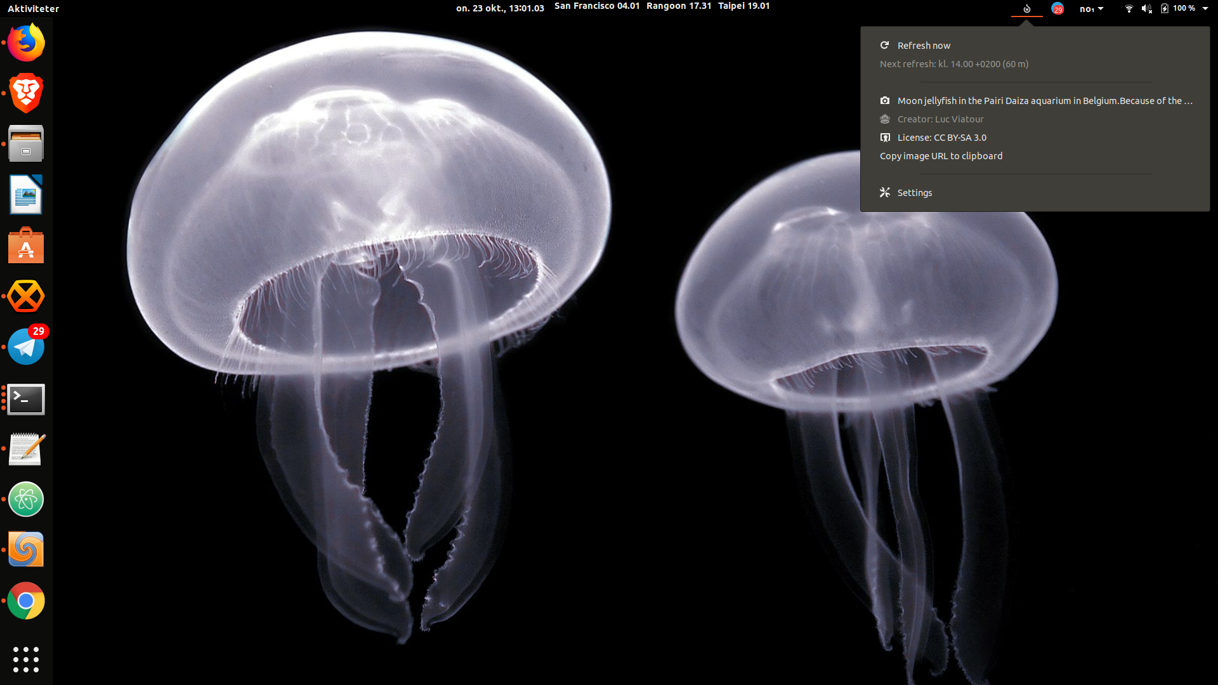Open Settings from the wallpaper menu
Screen dimensions: 1218x685
click(x=914, y=192)
